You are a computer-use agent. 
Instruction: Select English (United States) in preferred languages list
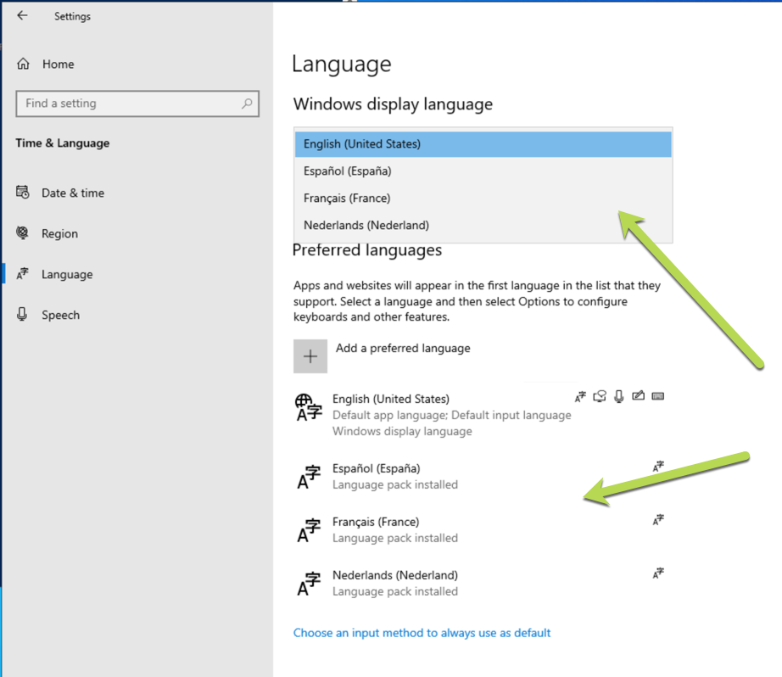click(478, 414)
